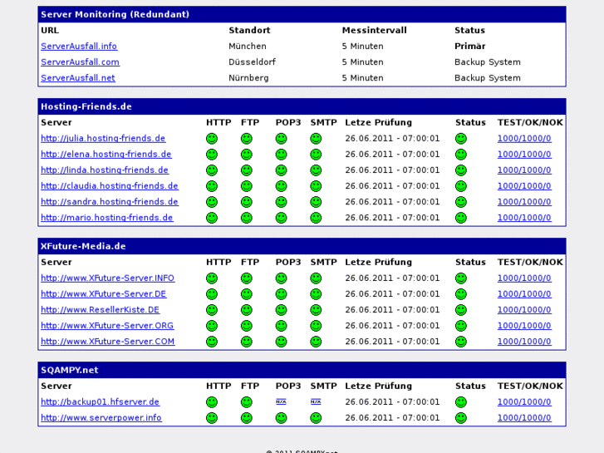This screenshot has width=604, height=453.
Task: Open 1000/1000/0 stats for XFuture-Server.INFO
Action: (524, 278)
